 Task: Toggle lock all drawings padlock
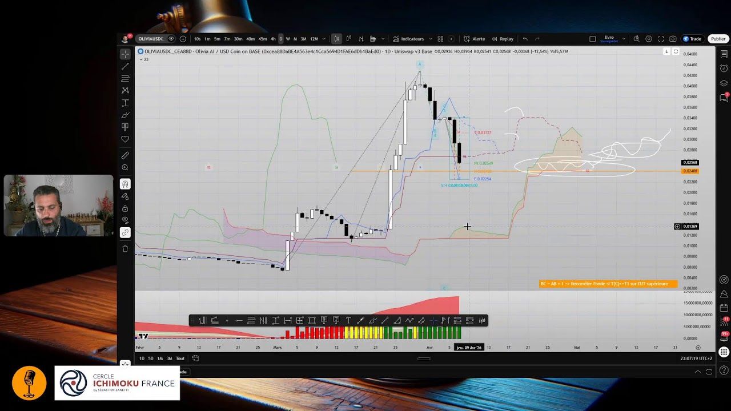125,208
